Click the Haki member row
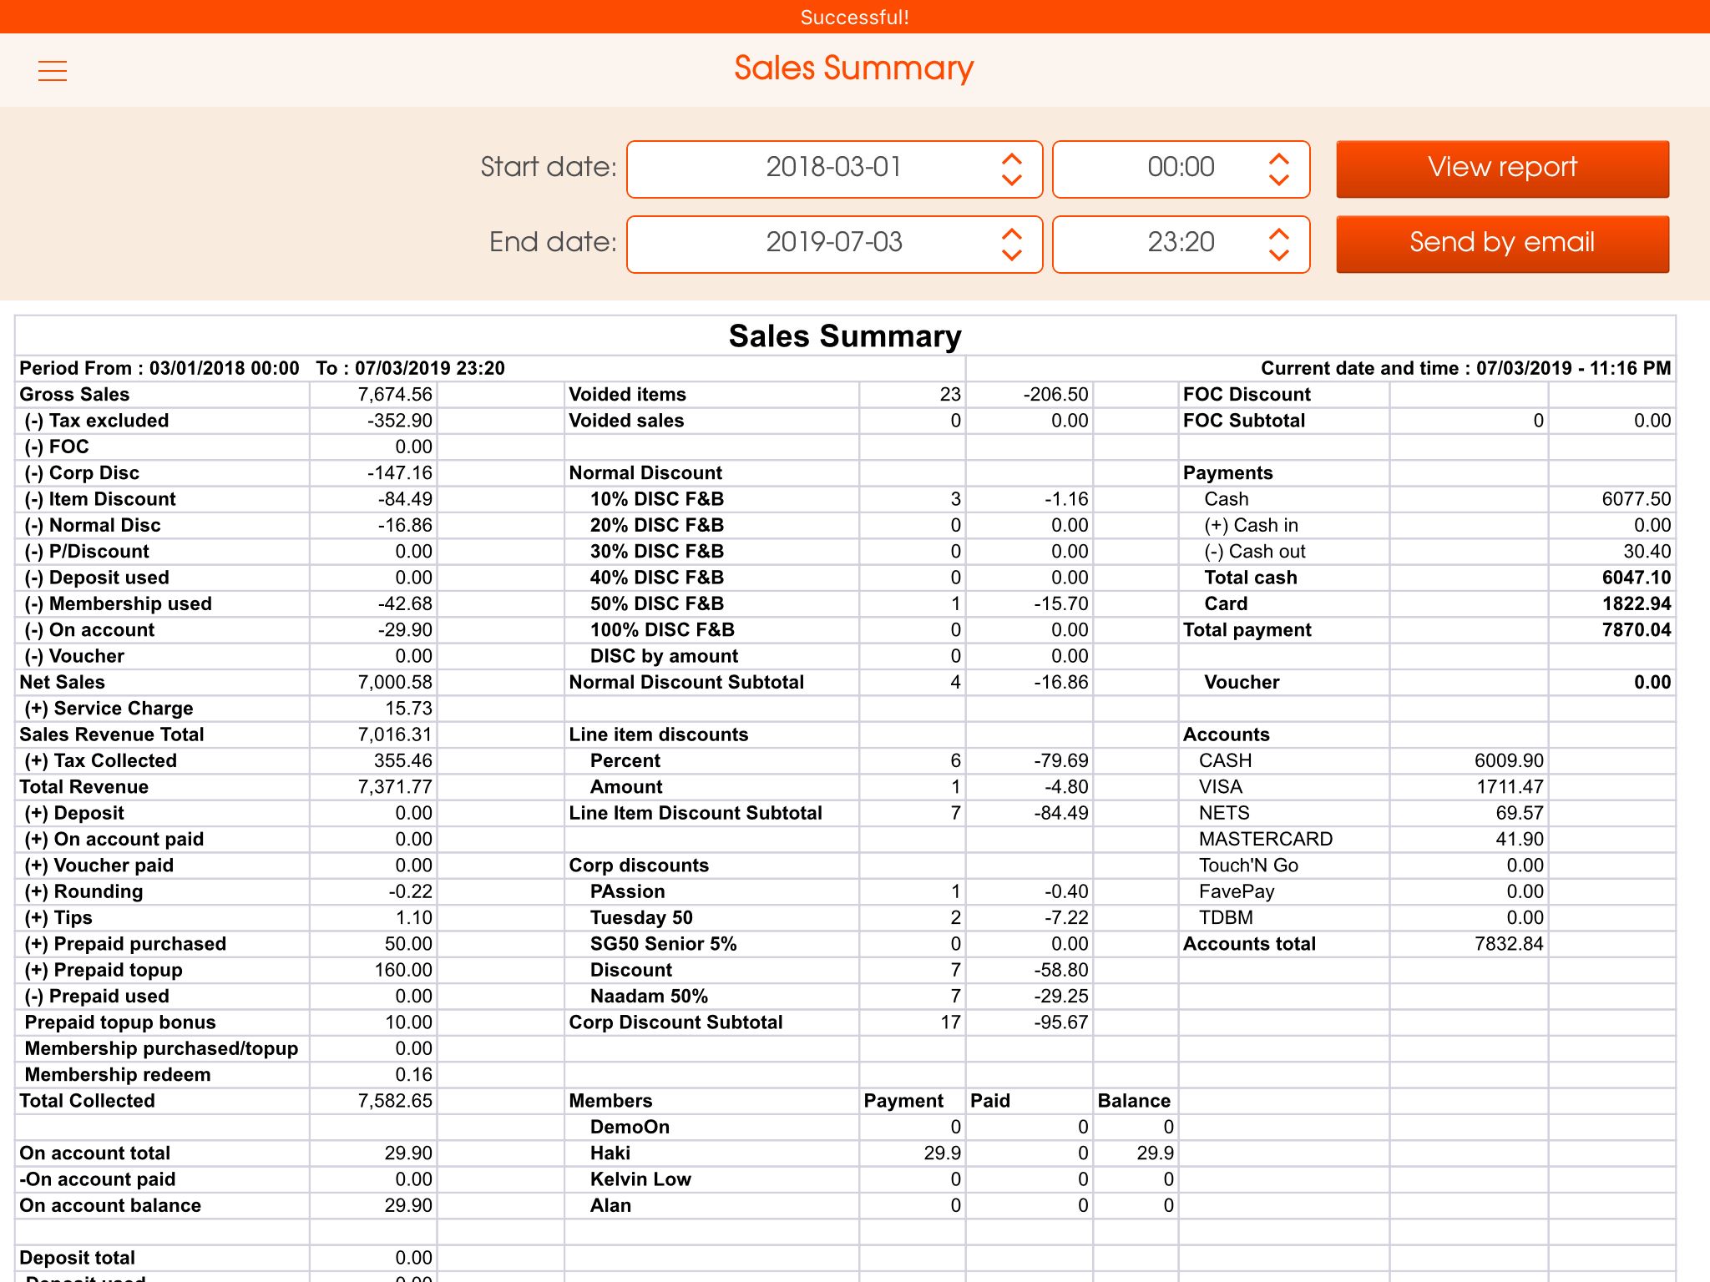The image size is (1710, 1282). coord(610,1153)
